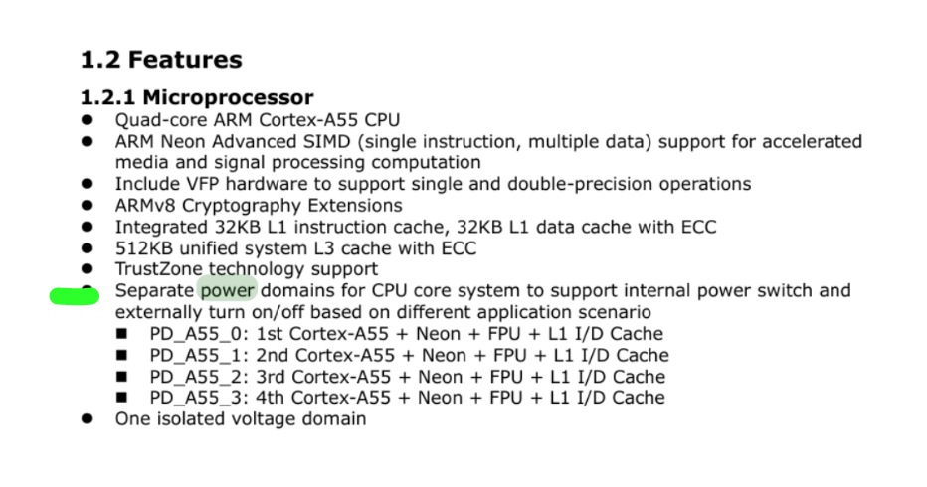Click the bullet before Include VFP hardware

87,184
